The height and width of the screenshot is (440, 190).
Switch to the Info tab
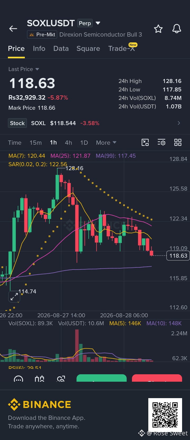[x=39, y=49]
